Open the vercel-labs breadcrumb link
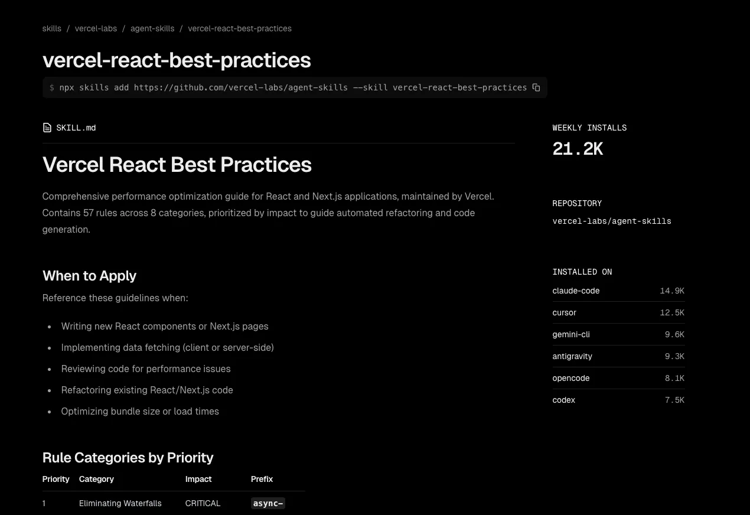750x515 pixels. 96,28
